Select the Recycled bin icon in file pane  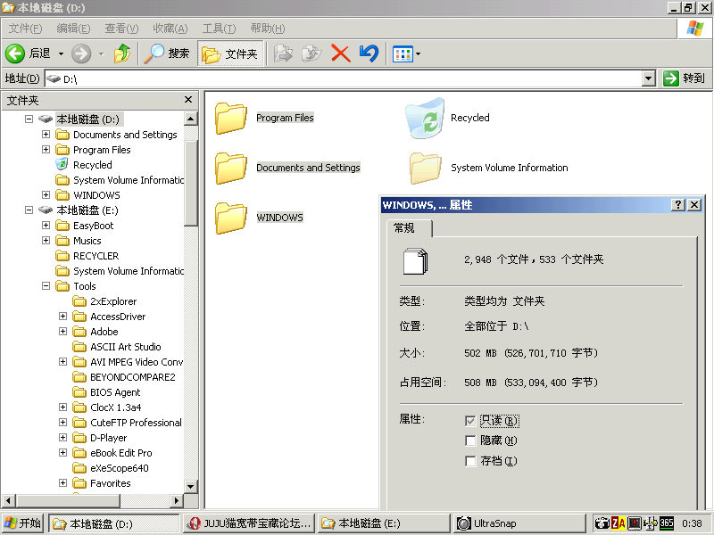[425, 119]
